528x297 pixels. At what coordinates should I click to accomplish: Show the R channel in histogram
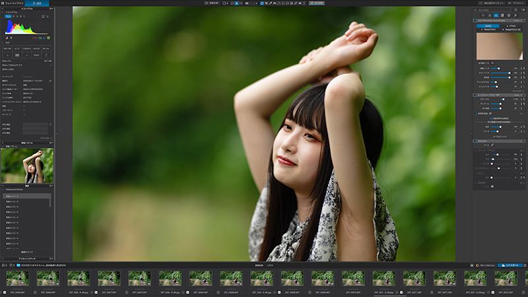click(x=14, y=16)
